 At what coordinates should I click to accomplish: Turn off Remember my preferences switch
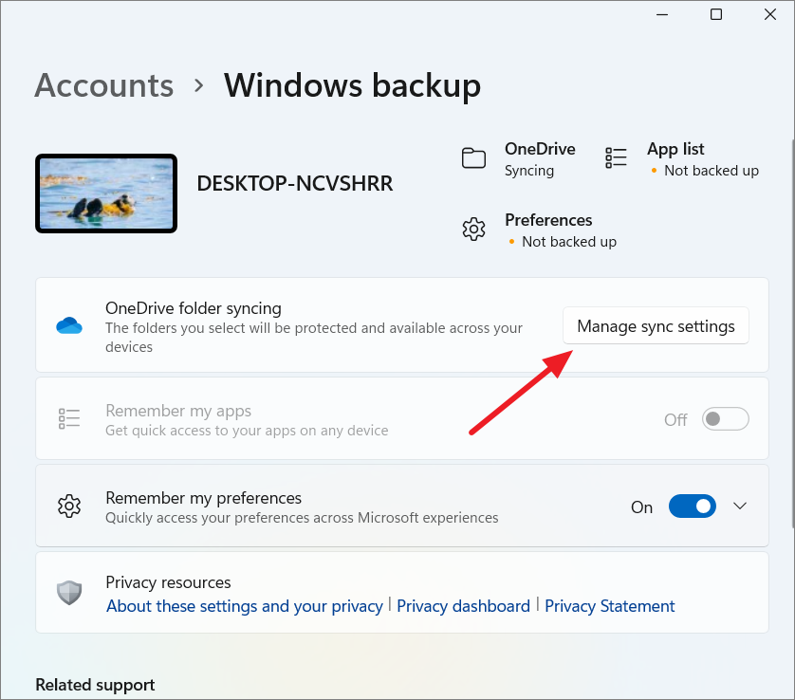tap(693, 506)
